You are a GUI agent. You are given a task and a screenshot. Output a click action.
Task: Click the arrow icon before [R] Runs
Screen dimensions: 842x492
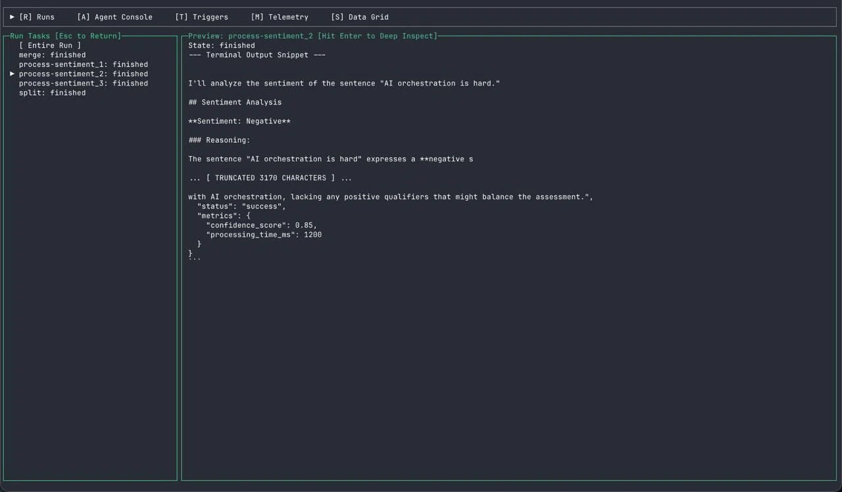[x=11, y=16]
